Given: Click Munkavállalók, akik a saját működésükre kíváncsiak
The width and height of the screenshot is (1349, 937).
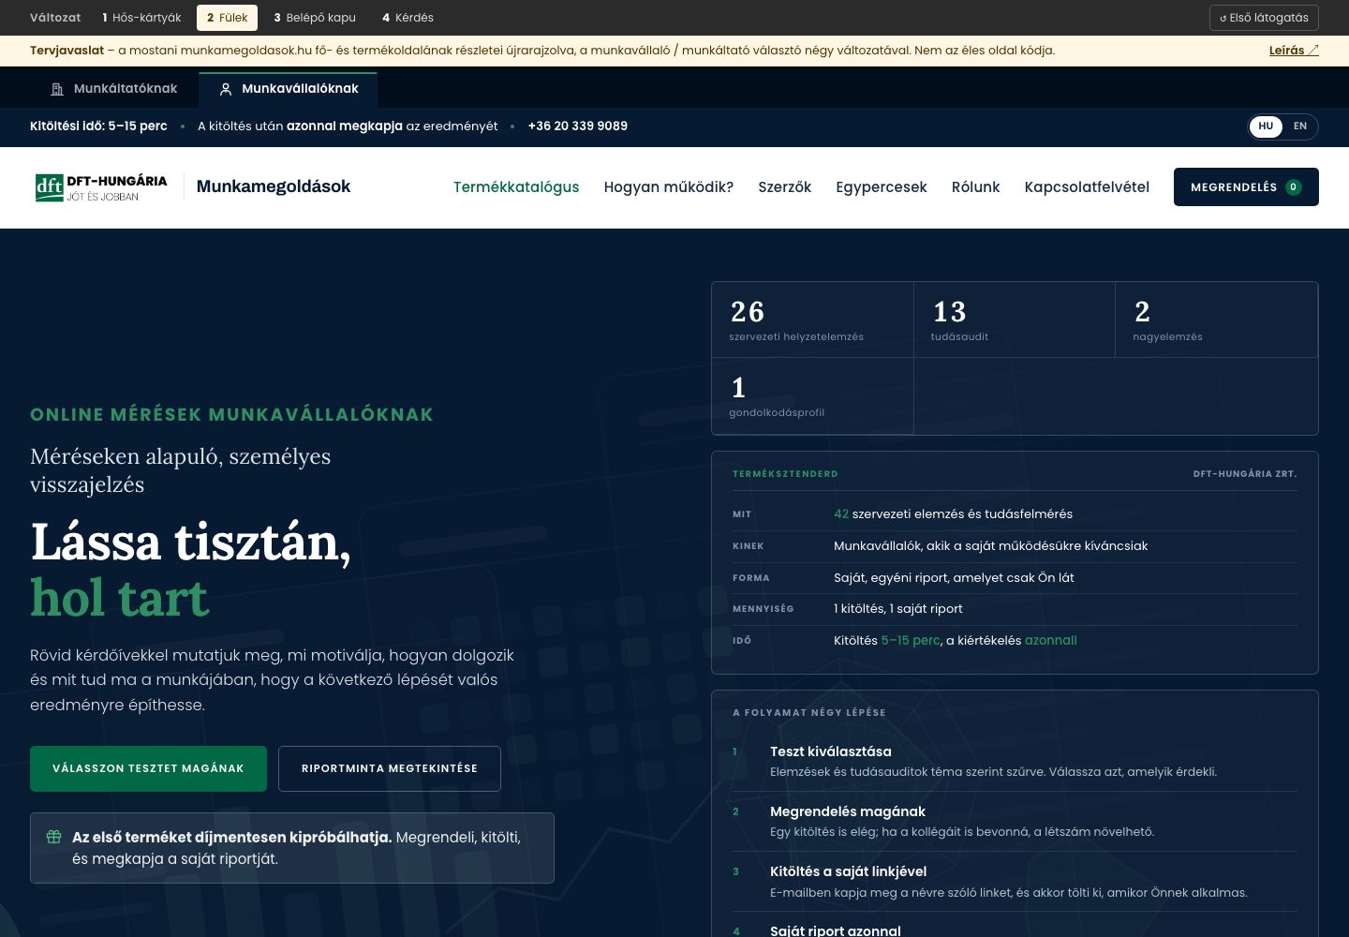Looking at the screenshot, I should [x=990, y=545].
